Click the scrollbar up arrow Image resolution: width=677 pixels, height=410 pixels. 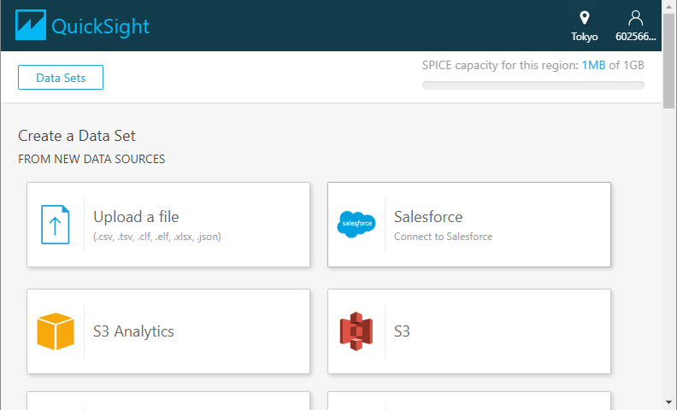(668, 8)
